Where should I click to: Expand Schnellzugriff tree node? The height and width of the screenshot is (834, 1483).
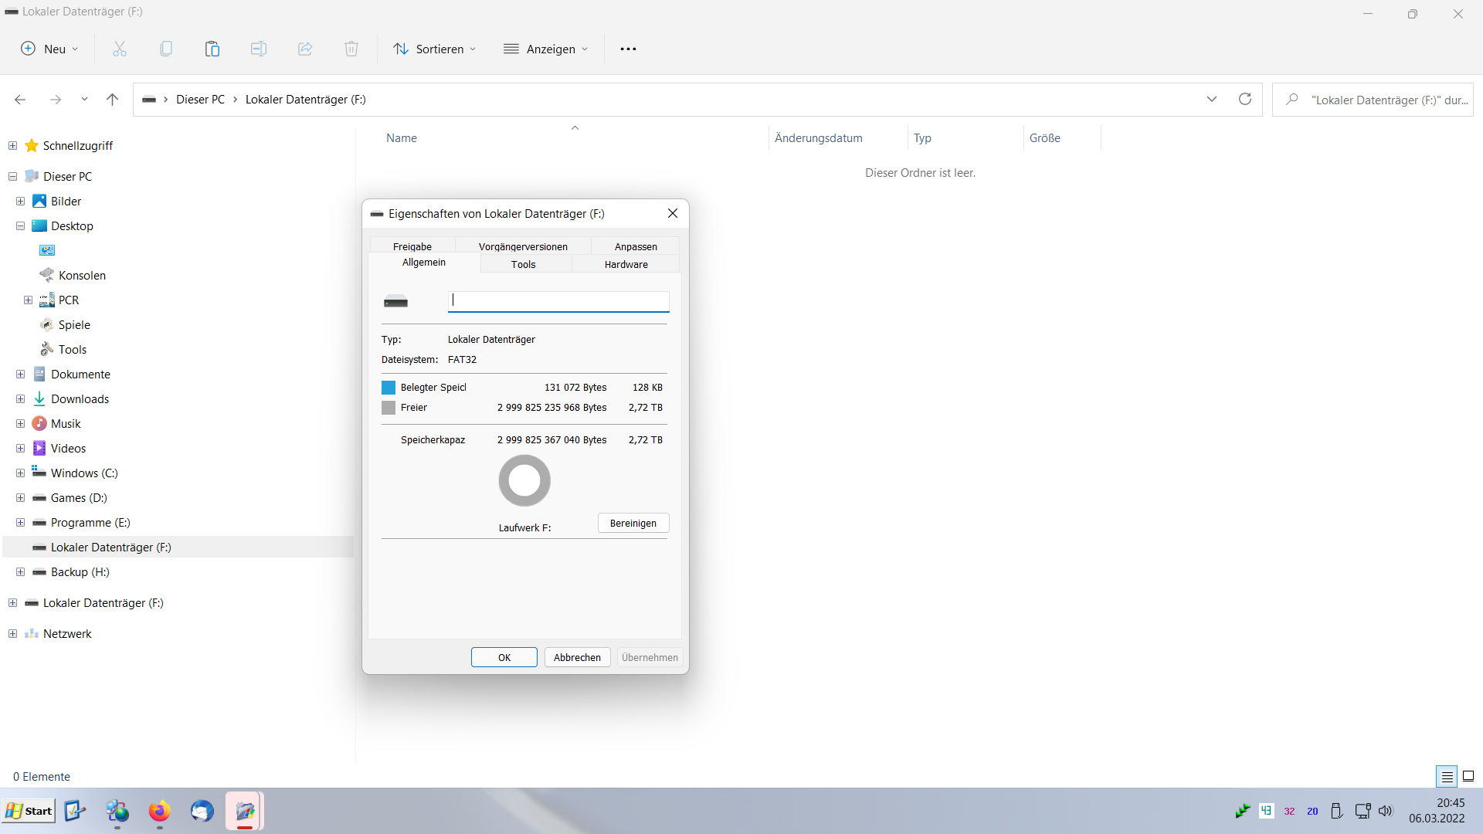pos(12,145)
